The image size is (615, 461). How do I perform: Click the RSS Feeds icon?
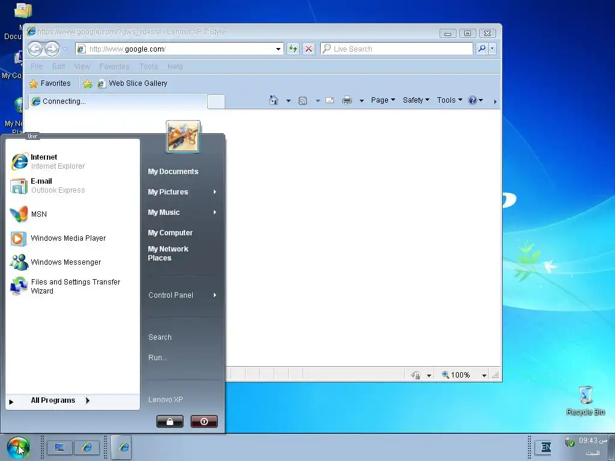click(303, 101)
